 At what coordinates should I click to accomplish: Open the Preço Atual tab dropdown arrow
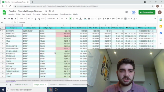(46, 85)
